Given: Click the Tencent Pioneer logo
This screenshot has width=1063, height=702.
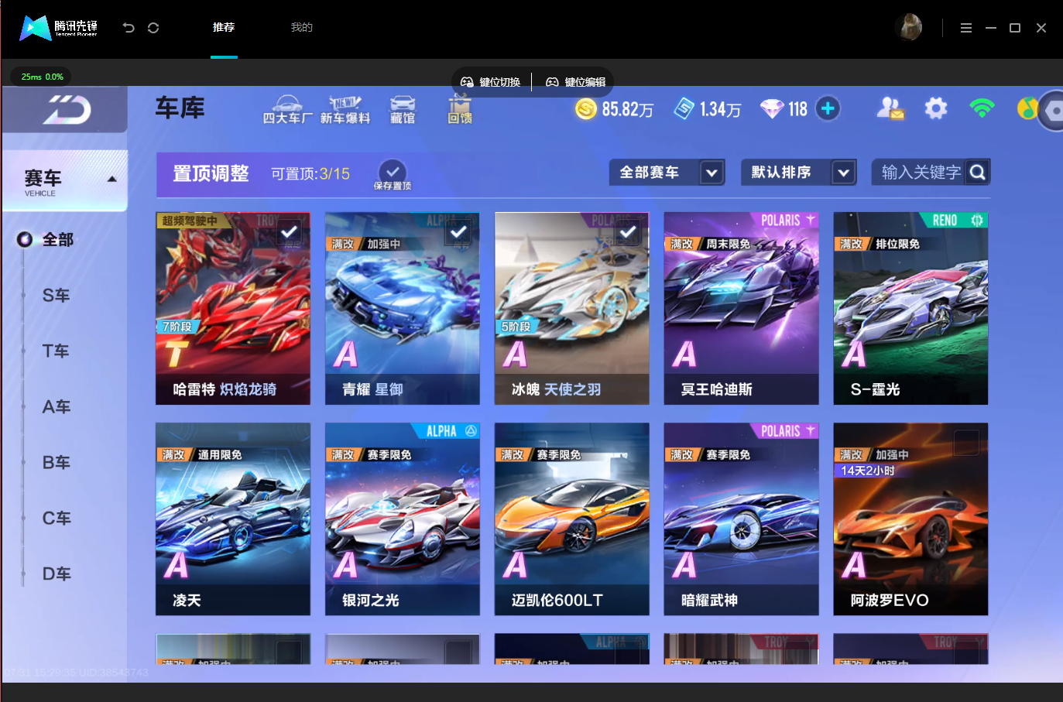Looking at the screenshot, I should tap(59, 28).
